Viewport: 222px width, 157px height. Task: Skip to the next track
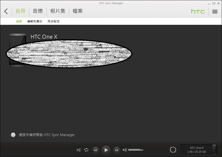point(117,150)
